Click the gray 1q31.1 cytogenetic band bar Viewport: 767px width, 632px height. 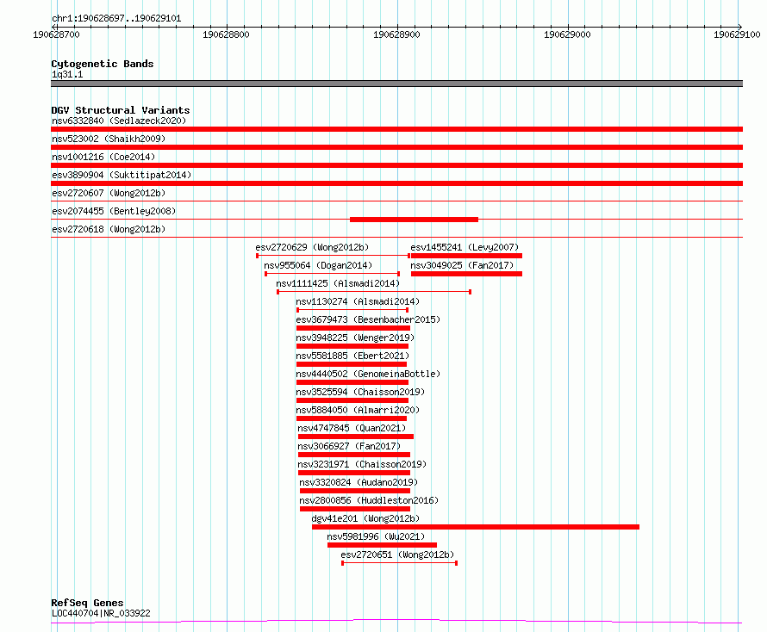point(396,84)
